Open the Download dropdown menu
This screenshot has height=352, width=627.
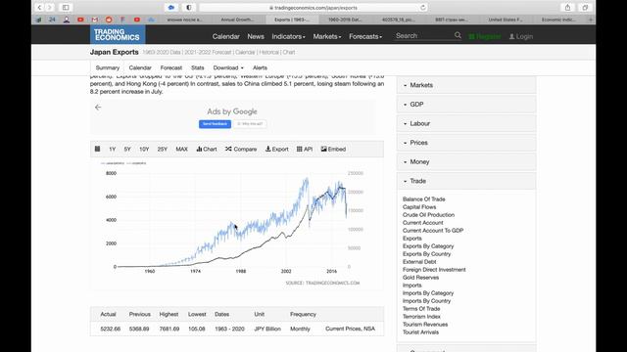(228, 67)
